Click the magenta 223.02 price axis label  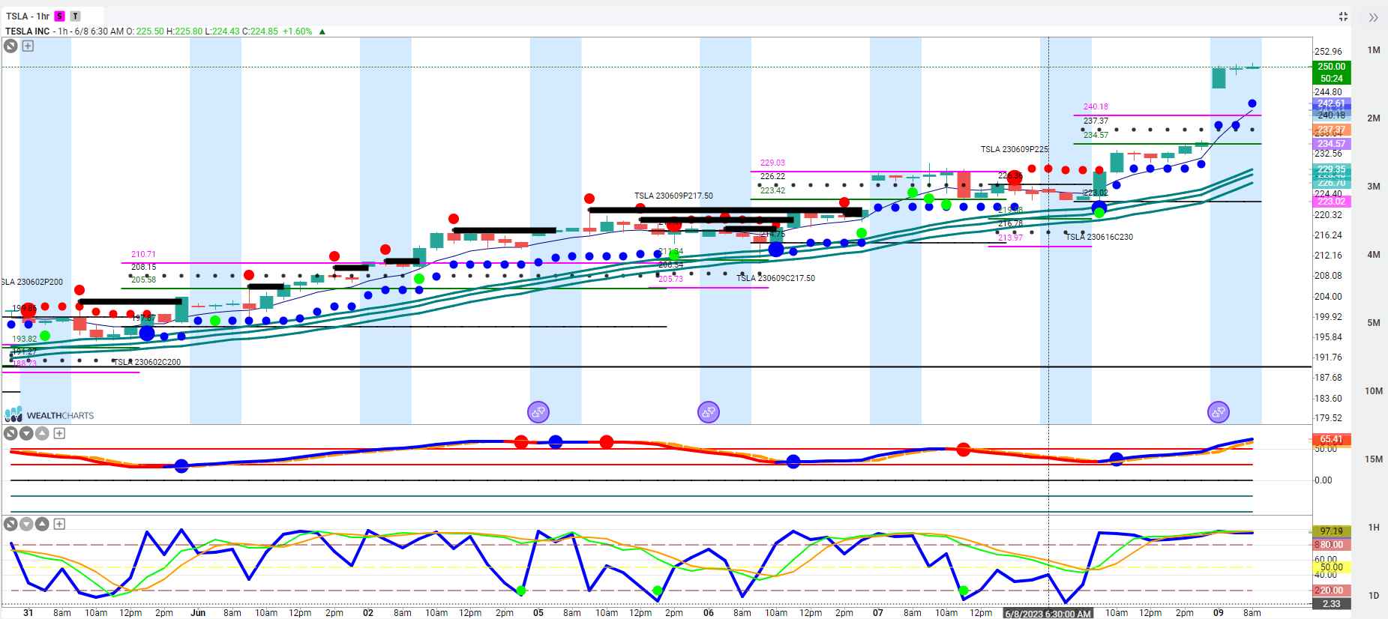pos(1331,202)
